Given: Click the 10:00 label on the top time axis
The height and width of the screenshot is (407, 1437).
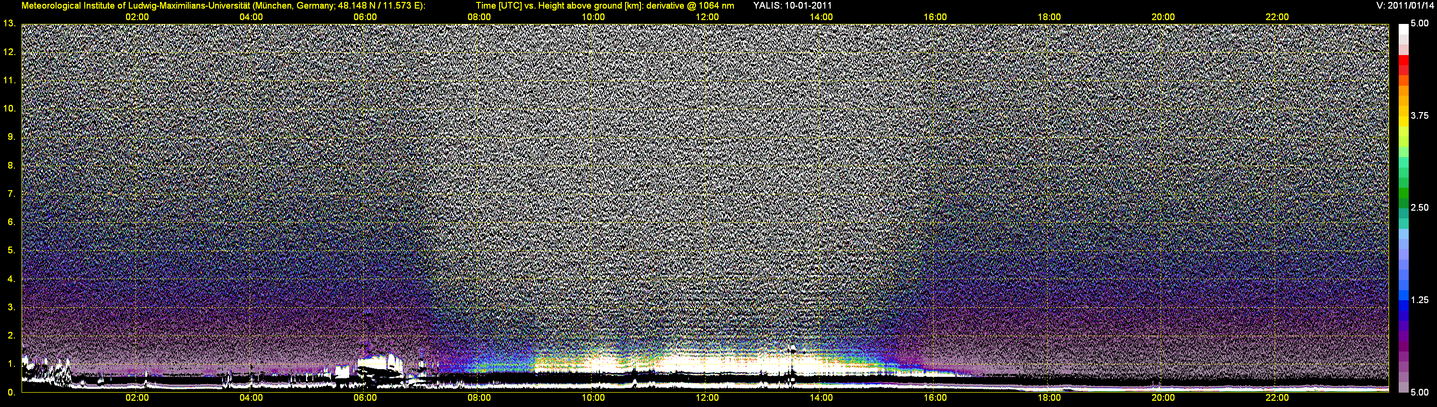Looking at the screenshot, I should point(593,17).
